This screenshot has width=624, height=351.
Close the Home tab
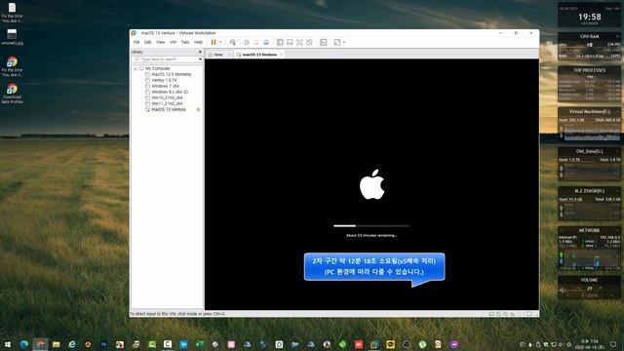(230, 55)
